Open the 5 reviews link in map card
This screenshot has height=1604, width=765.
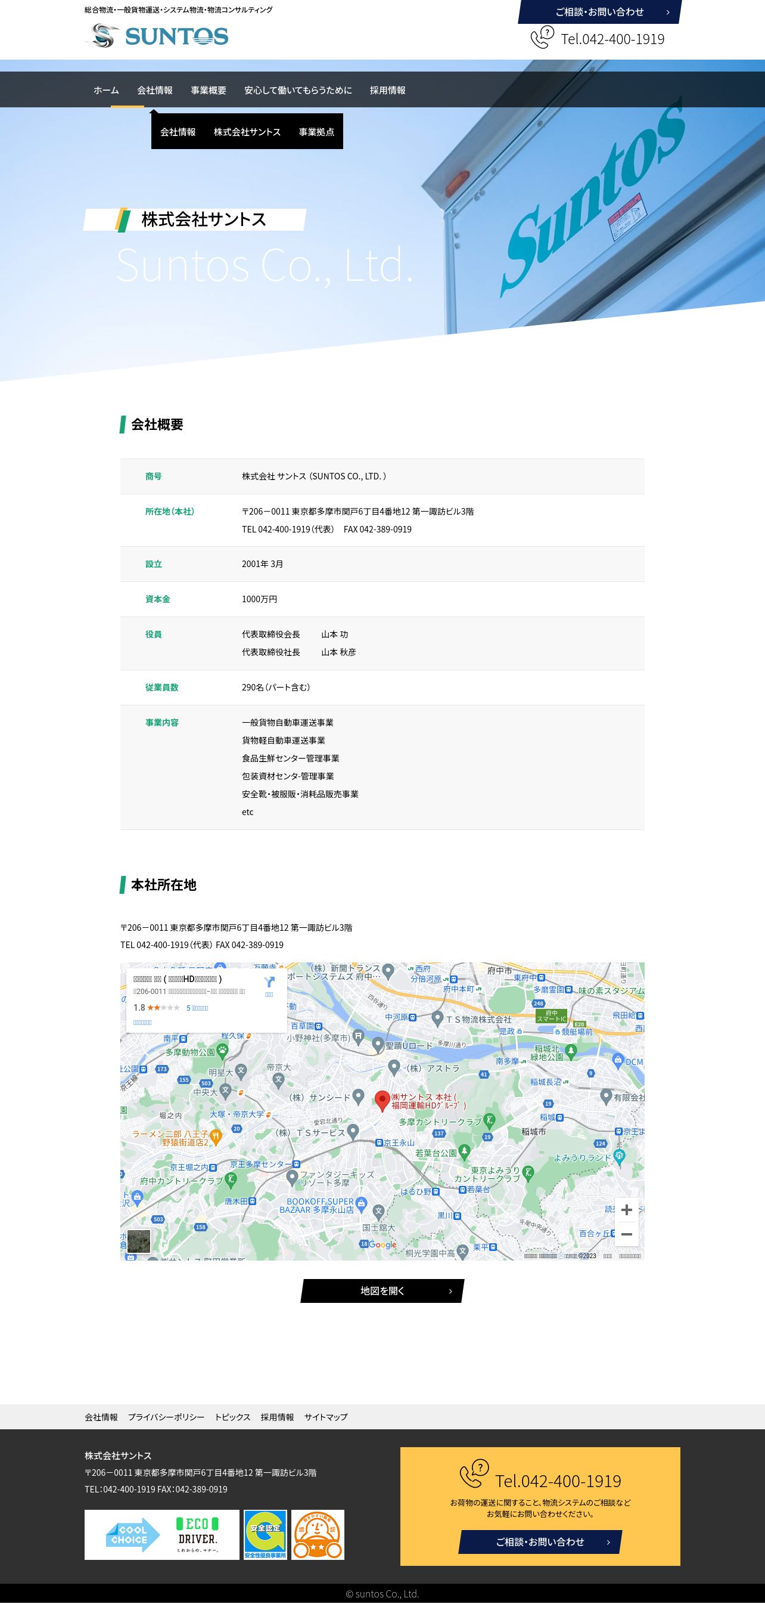197,1008
